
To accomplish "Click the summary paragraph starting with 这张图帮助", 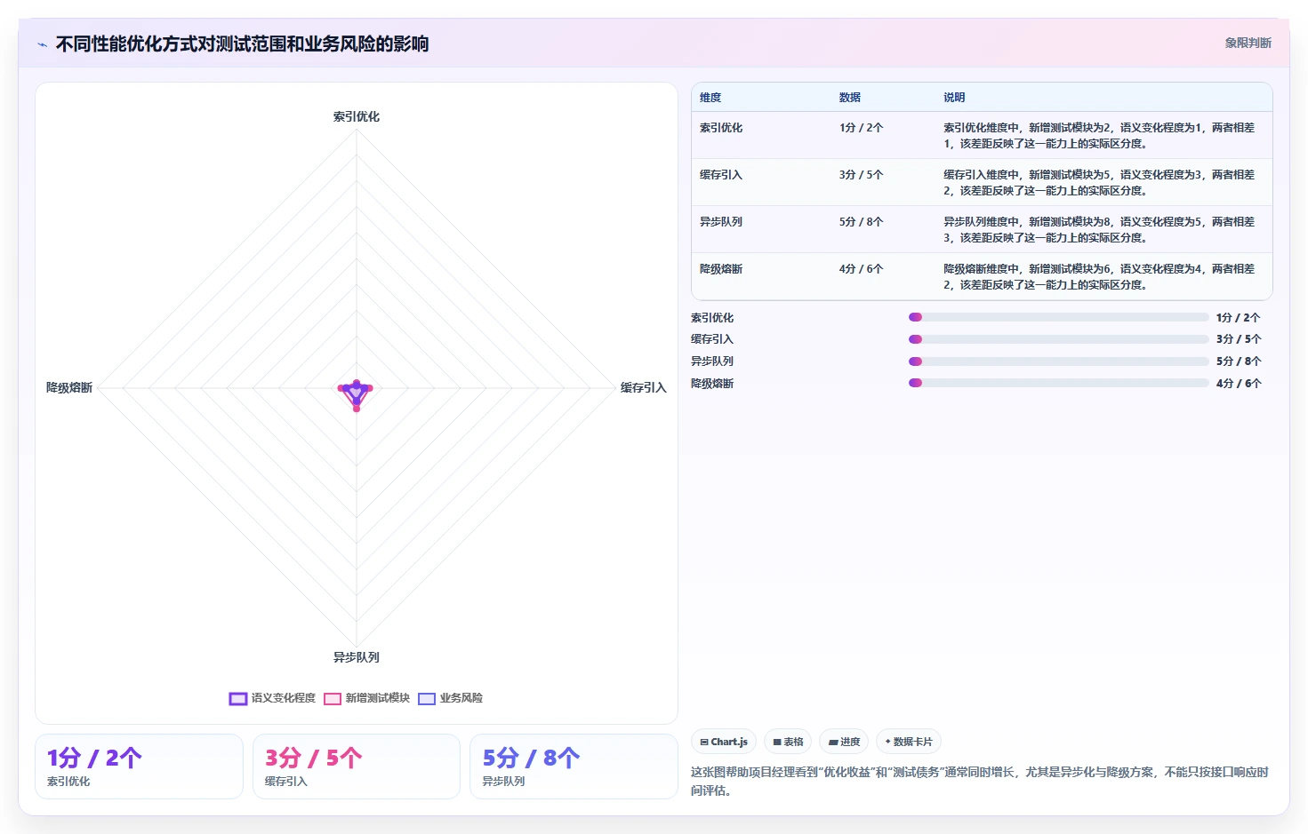I will pyautogui.click(x=980, y=781).
